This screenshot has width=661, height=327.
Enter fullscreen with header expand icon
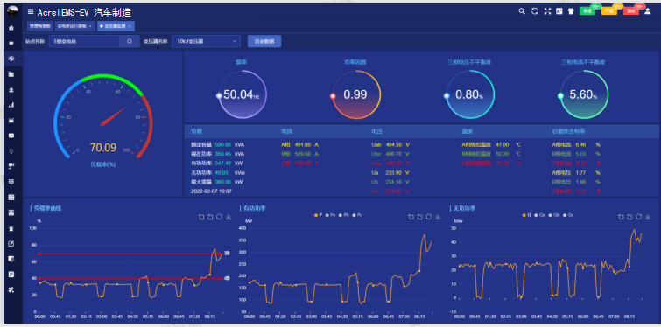(547, 11)
